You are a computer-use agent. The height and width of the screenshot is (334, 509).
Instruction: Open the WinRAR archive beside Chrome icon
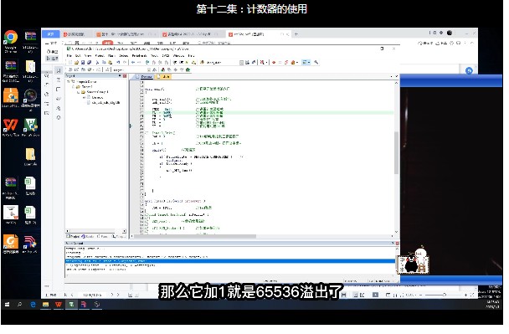click(30, 37)
